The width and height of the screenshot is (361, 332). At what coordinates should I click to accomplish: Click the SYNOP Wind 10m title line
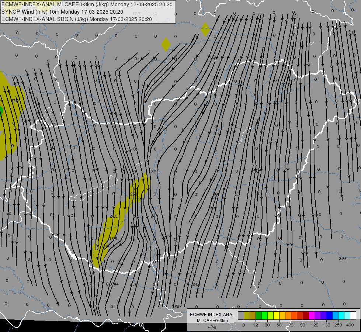62,12
